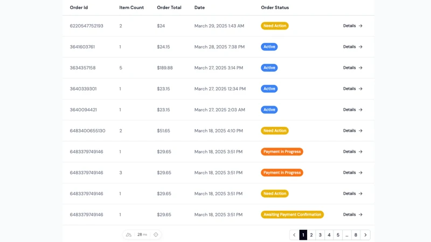Image resolution: width=431 pixels, height=242 pixels.
Task: Open Details for order 3640339301
Action: click(353, 89)
